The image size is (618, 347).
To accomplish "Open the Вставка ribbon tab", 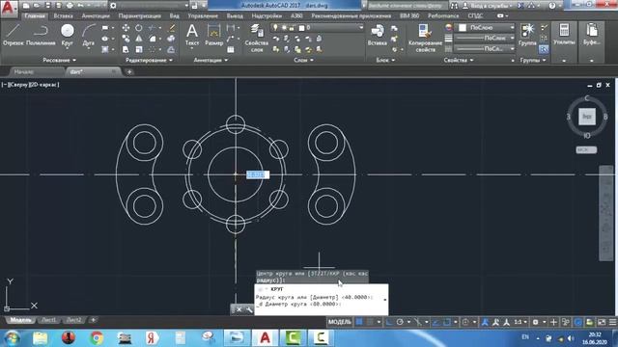I will click(x=63, y=16).
